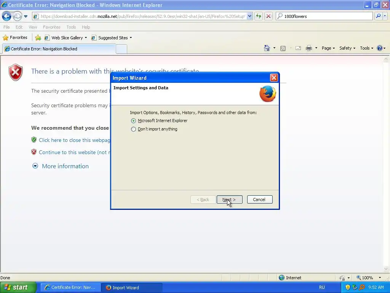Open Suggested Sites dropdown
Screen dimensions: 390x293
(112, 38)
